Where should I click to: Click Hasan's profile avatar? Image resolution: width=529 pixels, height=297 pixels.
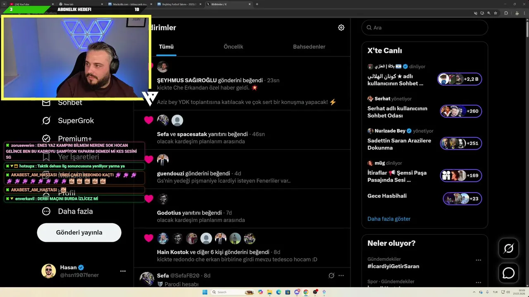(x=48, y=271)
